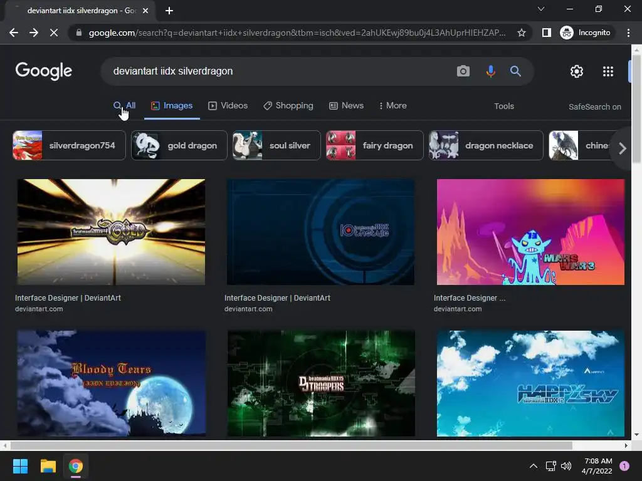642x481 pixels.
Task: Show more suggestion chips with right arrow
Action: click(622, 148)
